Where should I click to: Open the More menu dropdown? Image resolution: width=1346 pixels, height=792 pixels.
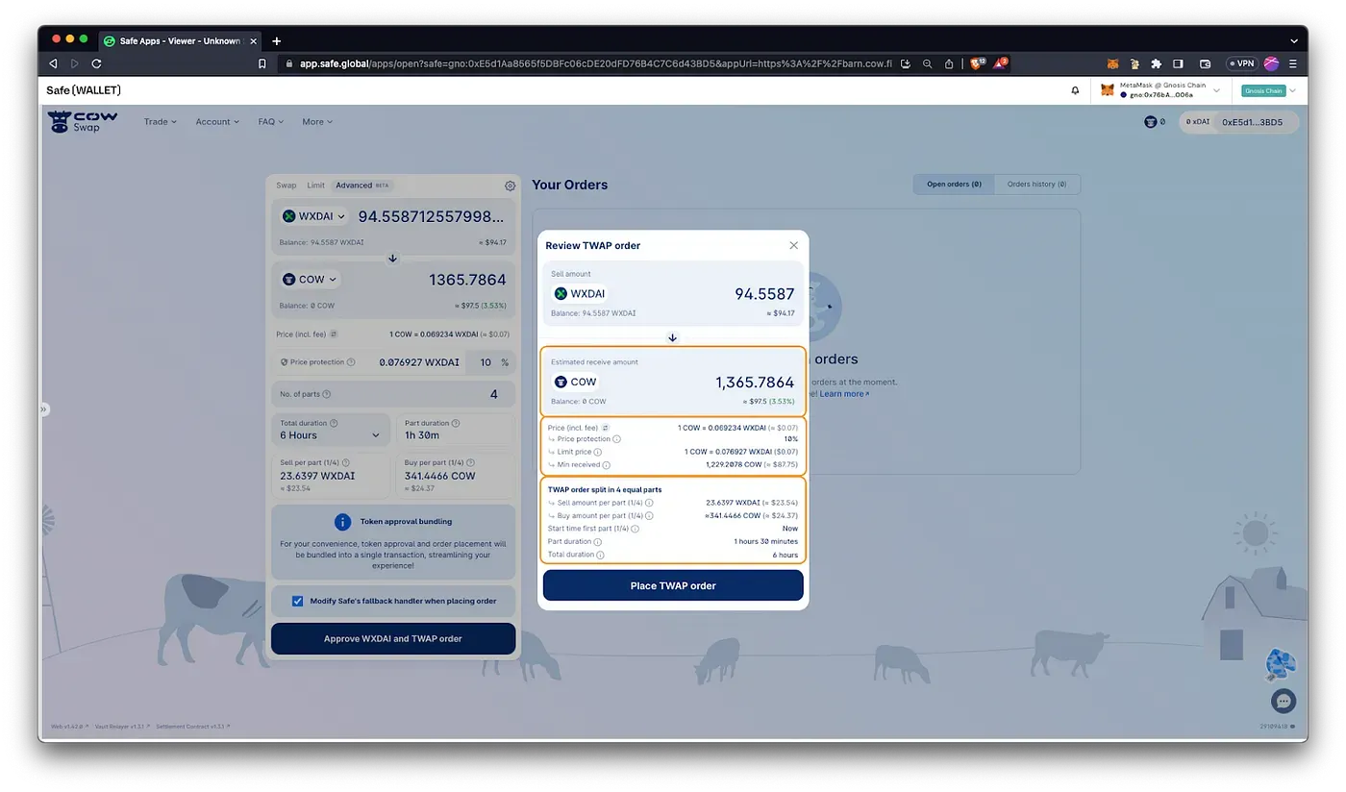pyautogui.click(x=317, y=122)
